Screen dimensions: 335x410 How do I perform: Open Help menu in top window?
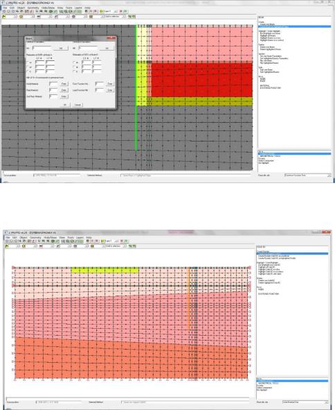click(x=87, y=8)
